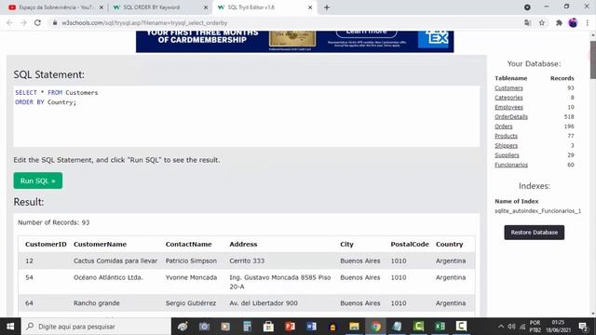Click the Address column header
Screen dimensions: 596x335
(243, 244)
